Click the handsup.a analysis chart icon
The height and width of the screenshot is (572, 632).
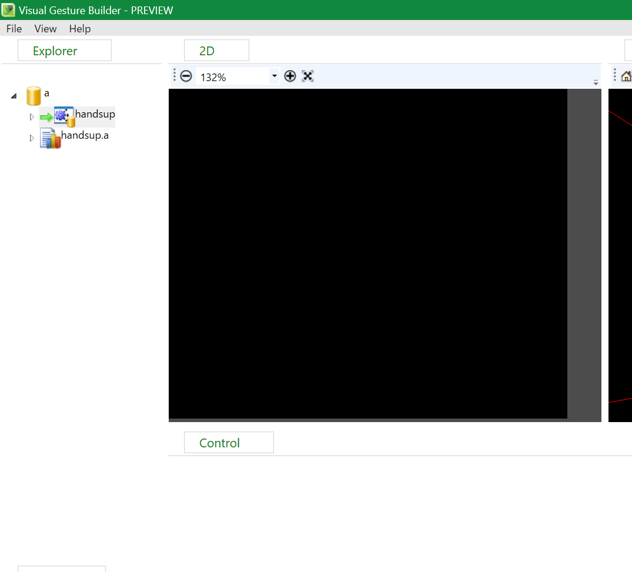[51, 138]
